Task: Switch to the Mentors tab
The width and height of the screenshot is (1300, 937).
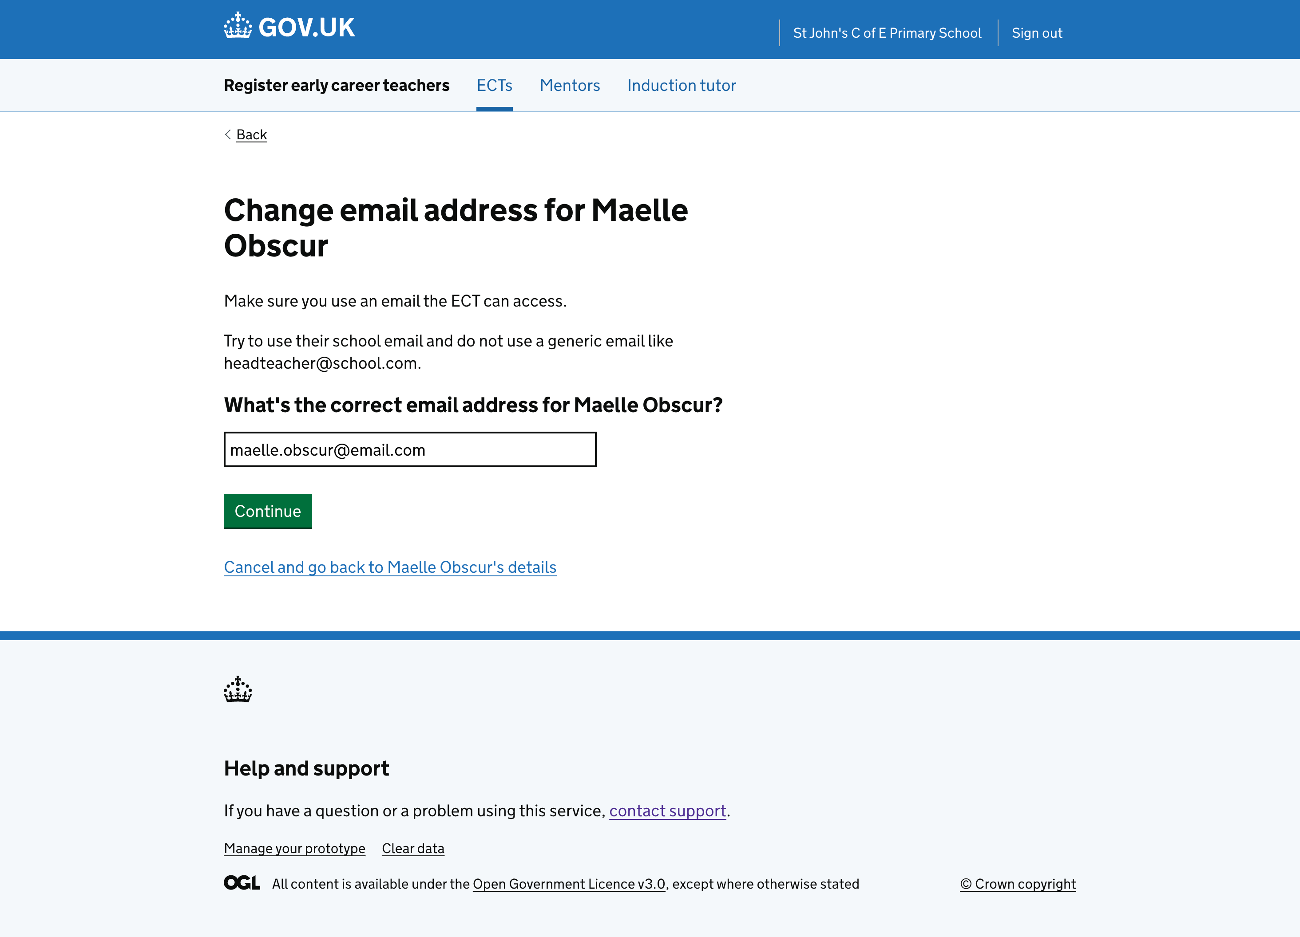Action: coord(569,85)
